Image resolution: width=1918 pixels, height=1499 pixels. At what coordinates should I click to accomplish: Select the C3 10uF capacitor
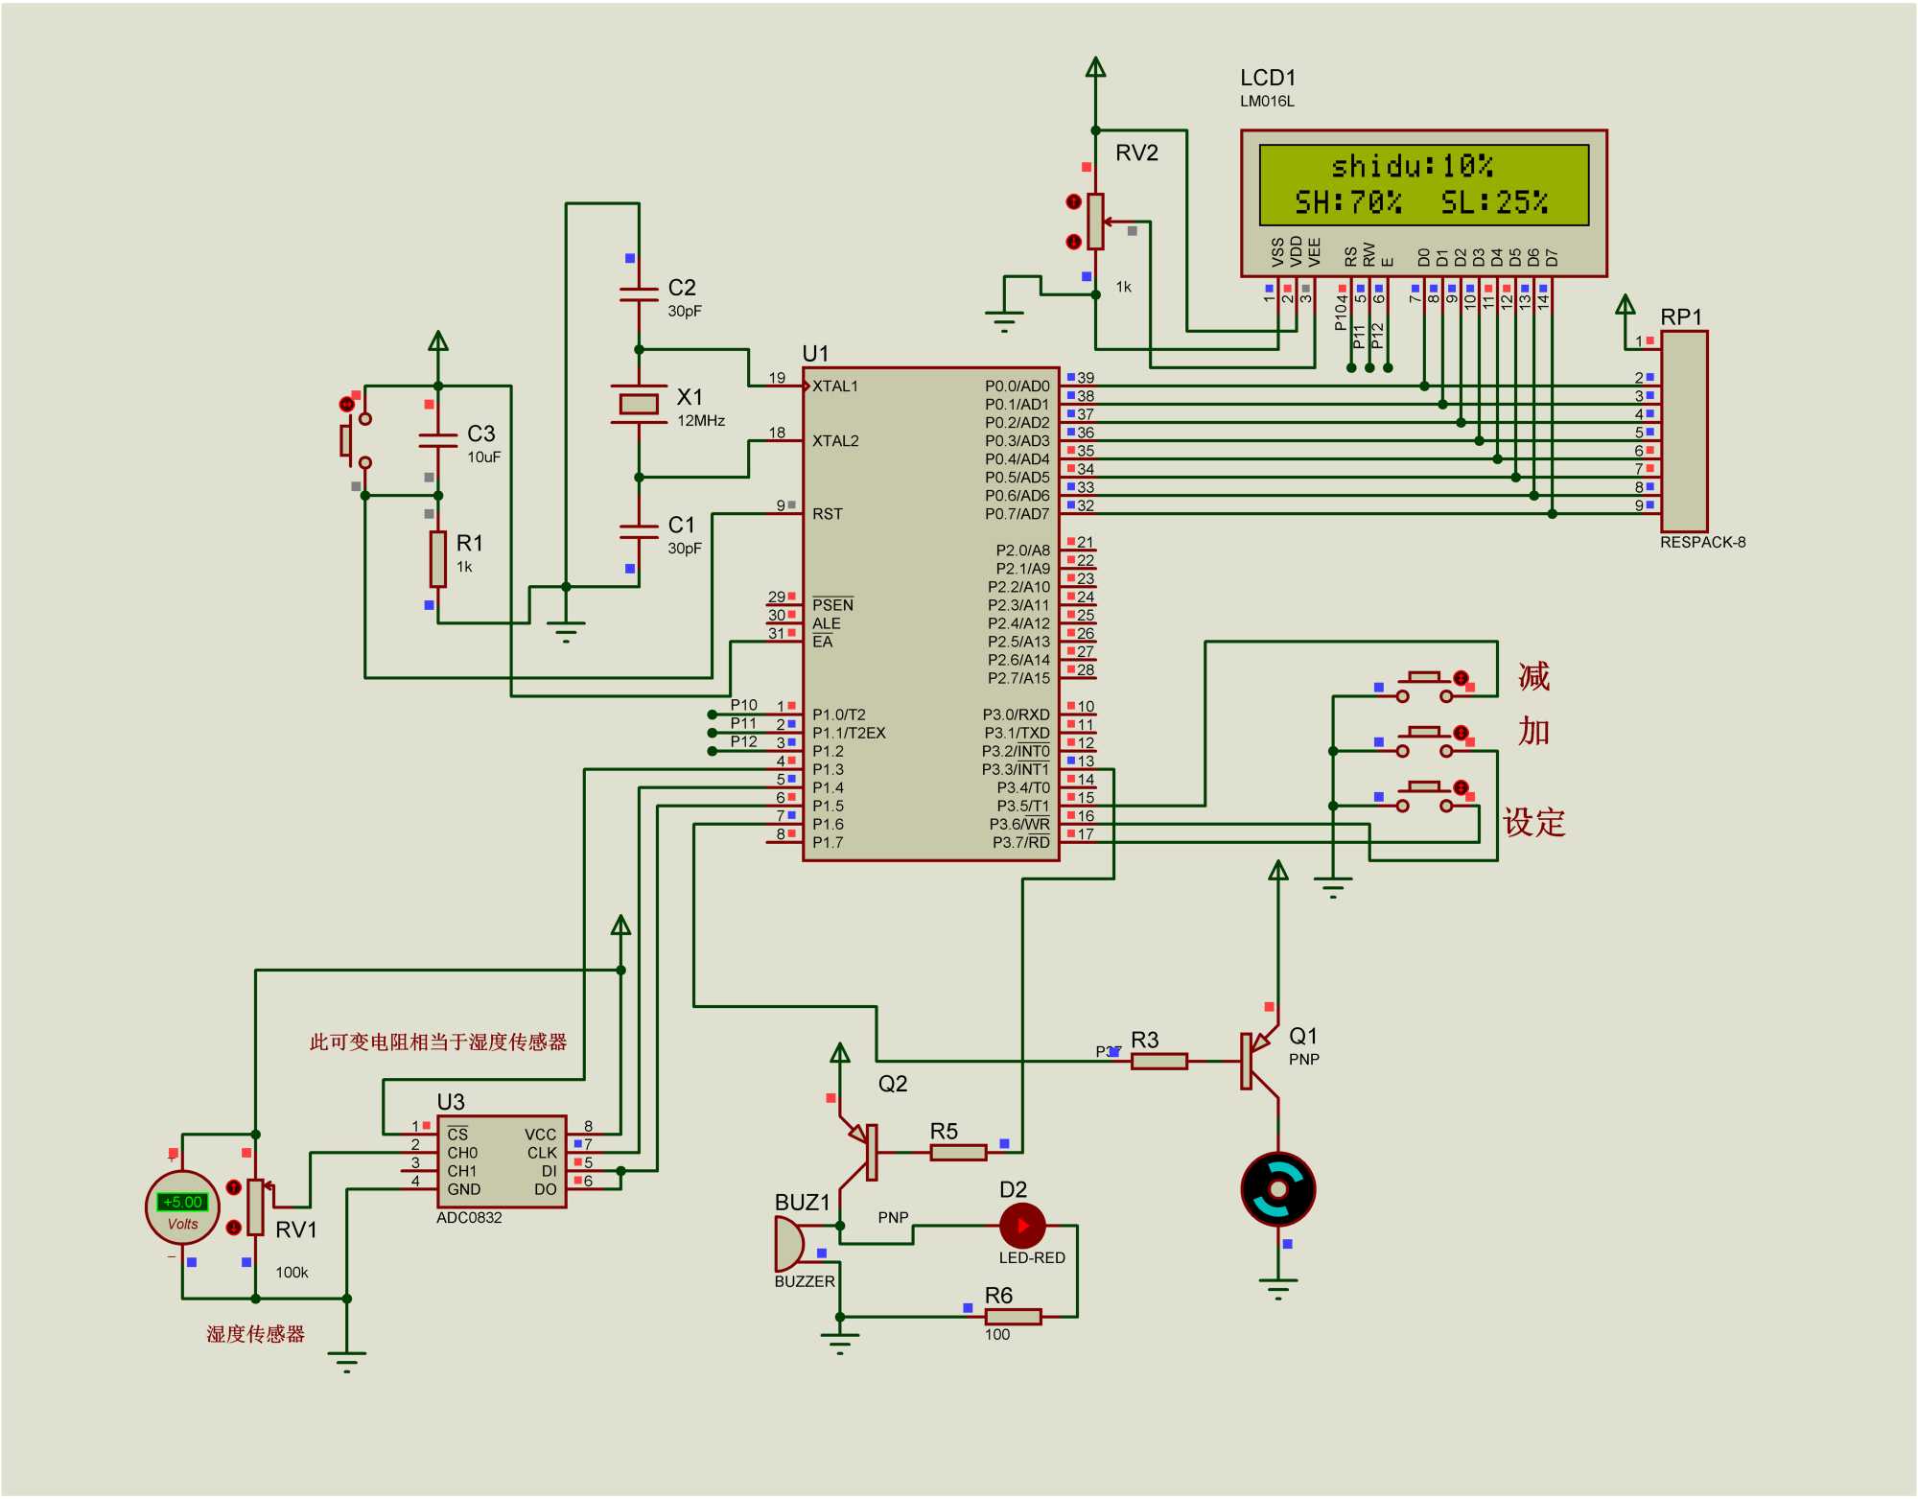438,440
